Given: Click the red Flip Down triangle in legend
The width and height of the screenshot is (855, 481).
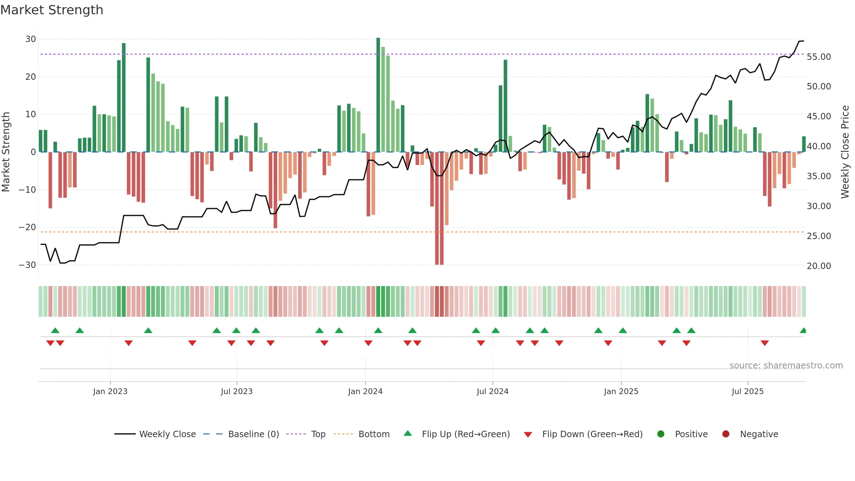Looking at the screenshot, I should (528, 435).
